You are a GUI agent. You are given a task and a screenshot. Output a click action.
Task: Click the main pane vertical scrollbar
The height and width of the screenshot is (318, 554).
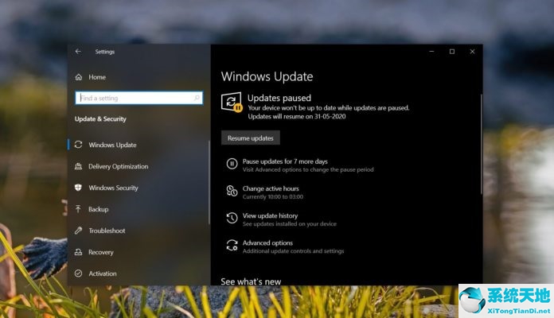481,144
